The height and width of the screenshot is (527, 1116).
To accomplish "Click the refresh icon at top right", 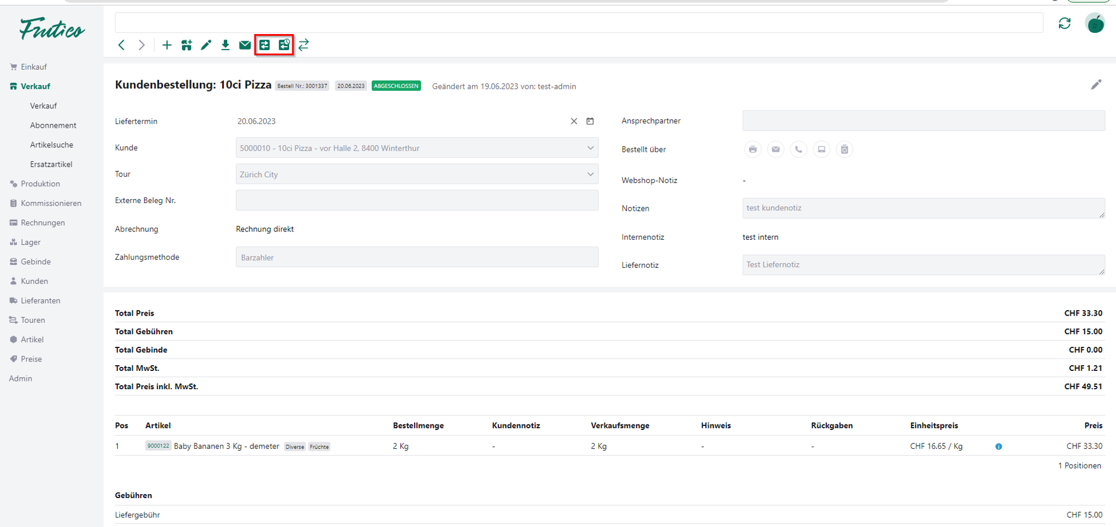I will 1064,23.
